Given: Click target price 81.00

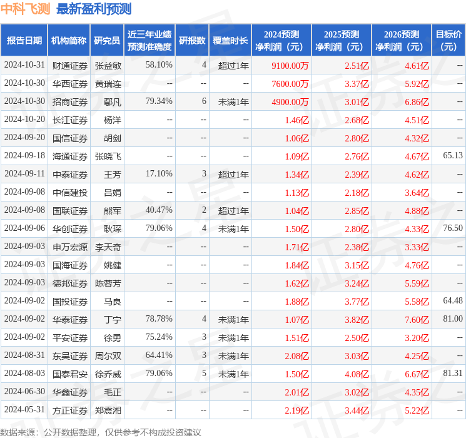Looking at the screenshot, I should coord(453,318).
